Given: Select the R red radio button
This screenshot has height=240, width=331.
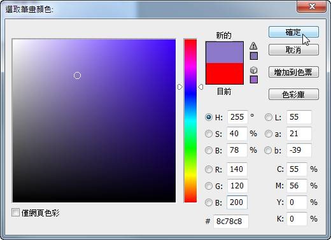Looking at the screenshot, I should tap(209, 169).
